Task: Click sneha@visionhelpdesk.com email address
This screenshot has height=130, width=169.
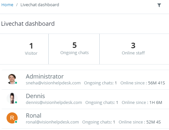Action: coord(53,83)
